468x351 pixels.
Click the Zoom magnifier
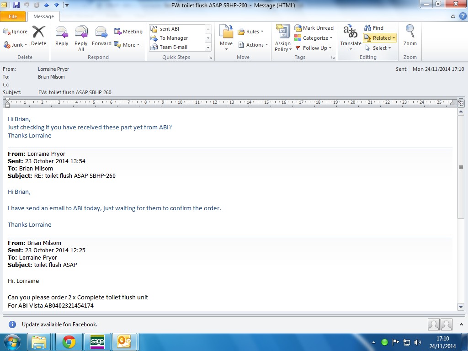click(x=410, y=35)
